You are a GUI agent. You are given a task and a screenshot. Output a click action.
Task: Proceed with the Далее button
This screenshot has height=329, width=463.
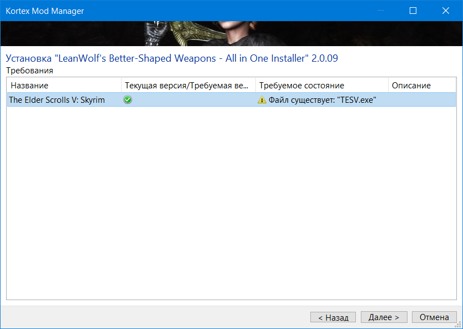pyautogui.click(x=384, y=317)
